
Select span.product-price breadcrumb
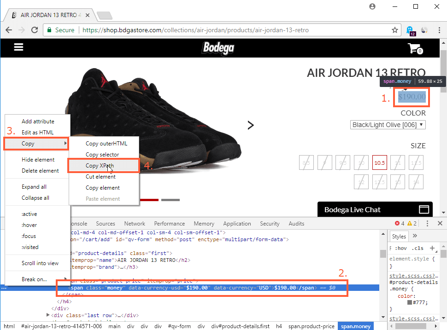click(x=312, y=326)
